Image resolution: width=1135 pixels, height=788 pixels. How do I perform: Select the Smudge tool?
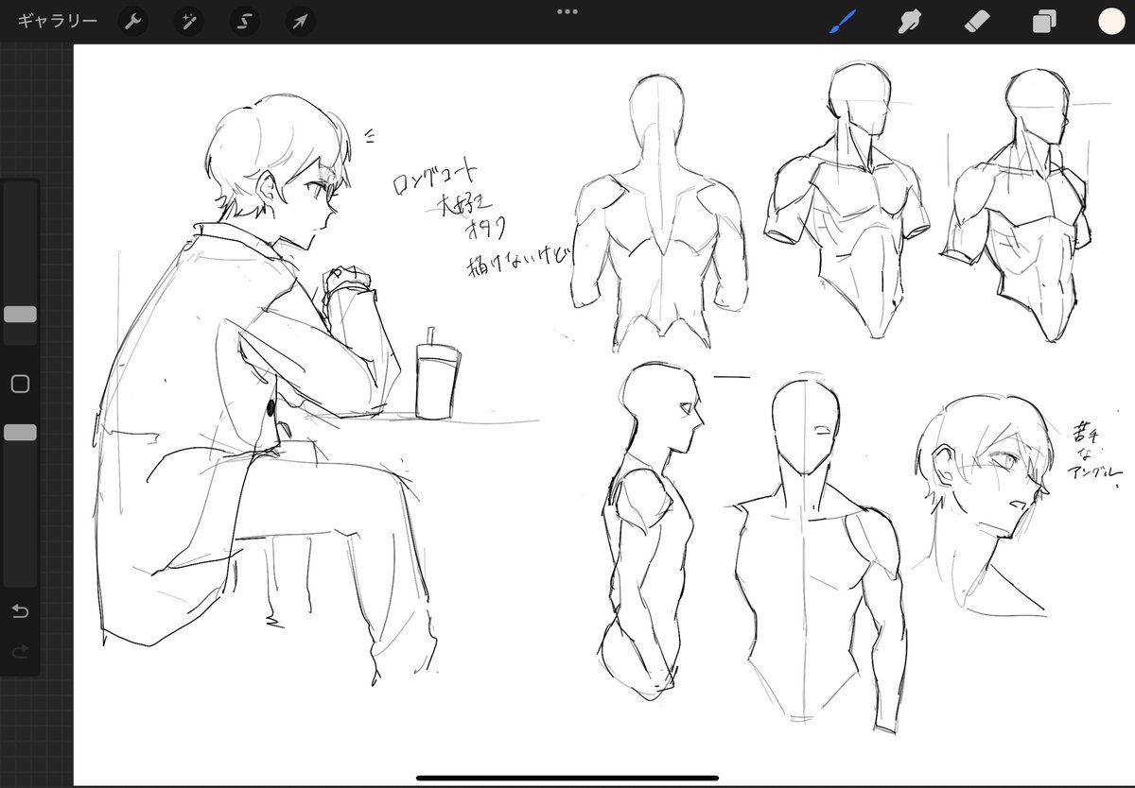tap(910, 21)
